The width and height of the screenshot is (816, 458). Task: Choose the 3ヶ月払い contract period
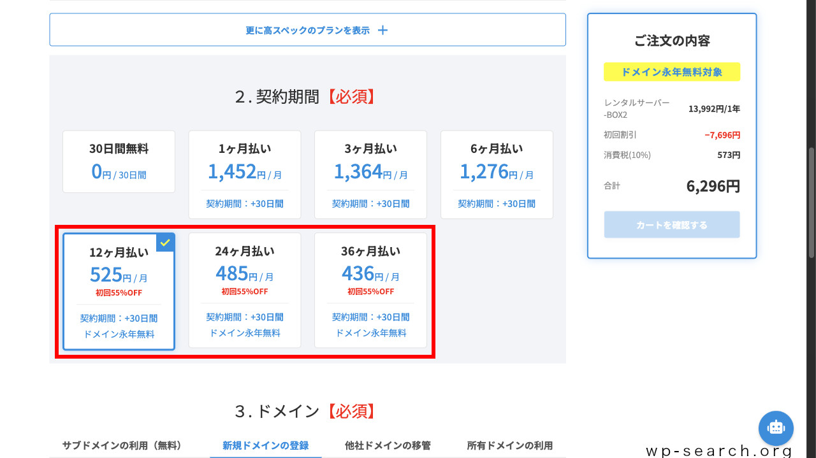[x=370, y=175]
